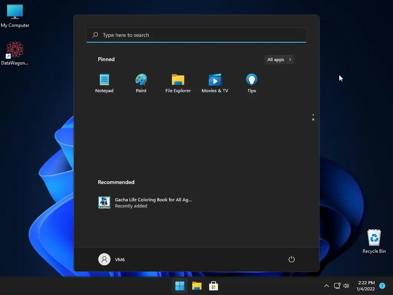Open File Explorer from the taskbar
Image resolution: width=393 pixels, height=295 pixels.
point(197,286)
